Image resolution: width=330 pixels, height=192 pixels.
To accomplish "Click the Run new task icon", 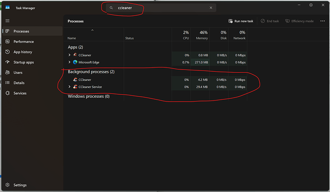I will (x=231, y=21).
